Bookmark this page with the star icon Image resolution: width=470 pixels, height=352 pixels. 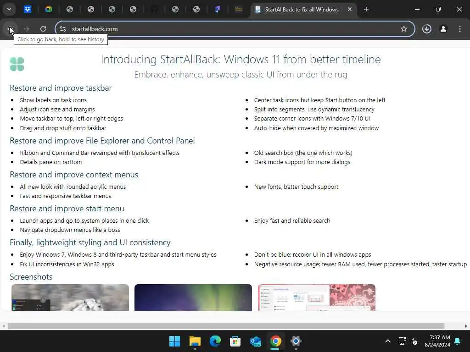404,29
